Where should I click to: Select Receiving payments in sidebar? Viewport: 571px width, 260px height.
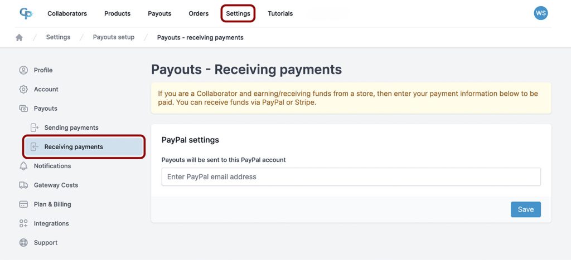[x=74, y=147]
